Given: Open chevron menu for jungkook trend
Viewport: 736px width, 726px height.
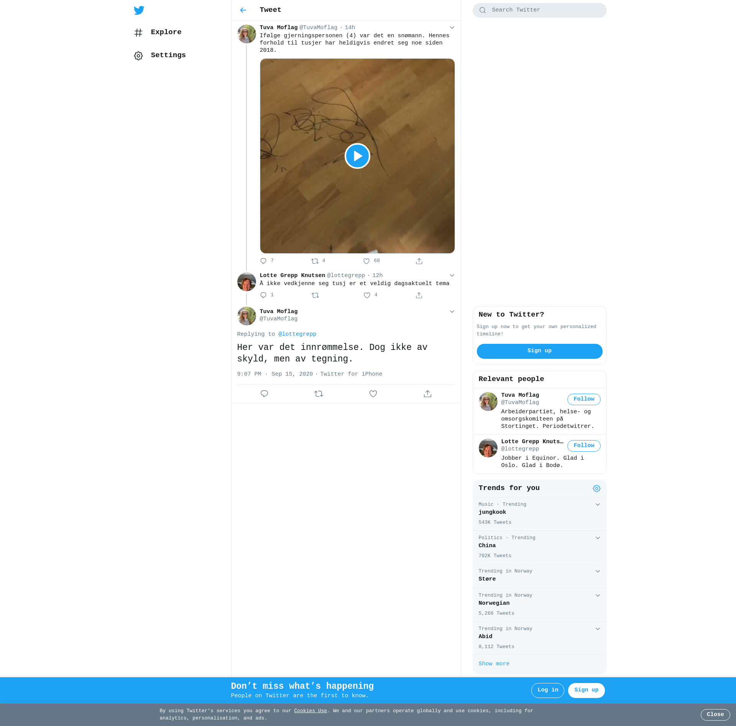Looking at the screenshot, I should (x=598, y=505).
